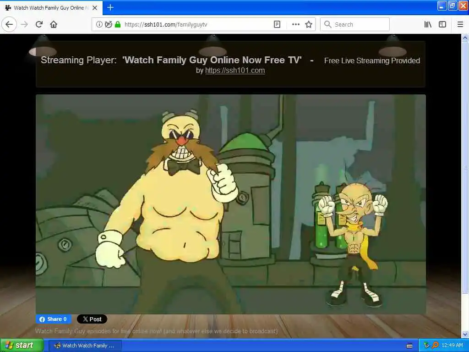Bookmark this page with the star
This screenshot has width=469, height=352.
click(309, 24)
